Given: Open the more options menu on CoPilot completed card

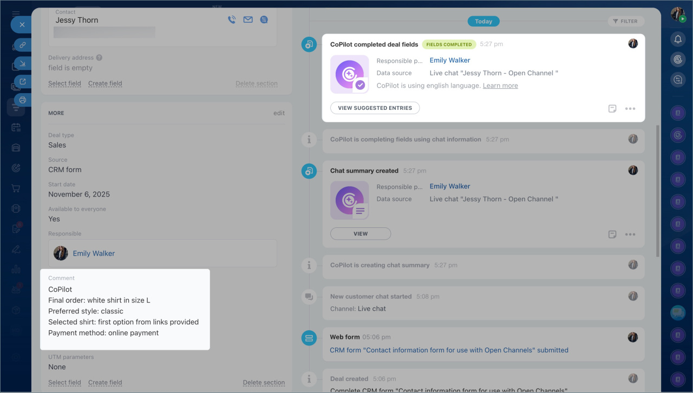Looking at the screenshot, I should pyautogui.click(x=630, y=108).
